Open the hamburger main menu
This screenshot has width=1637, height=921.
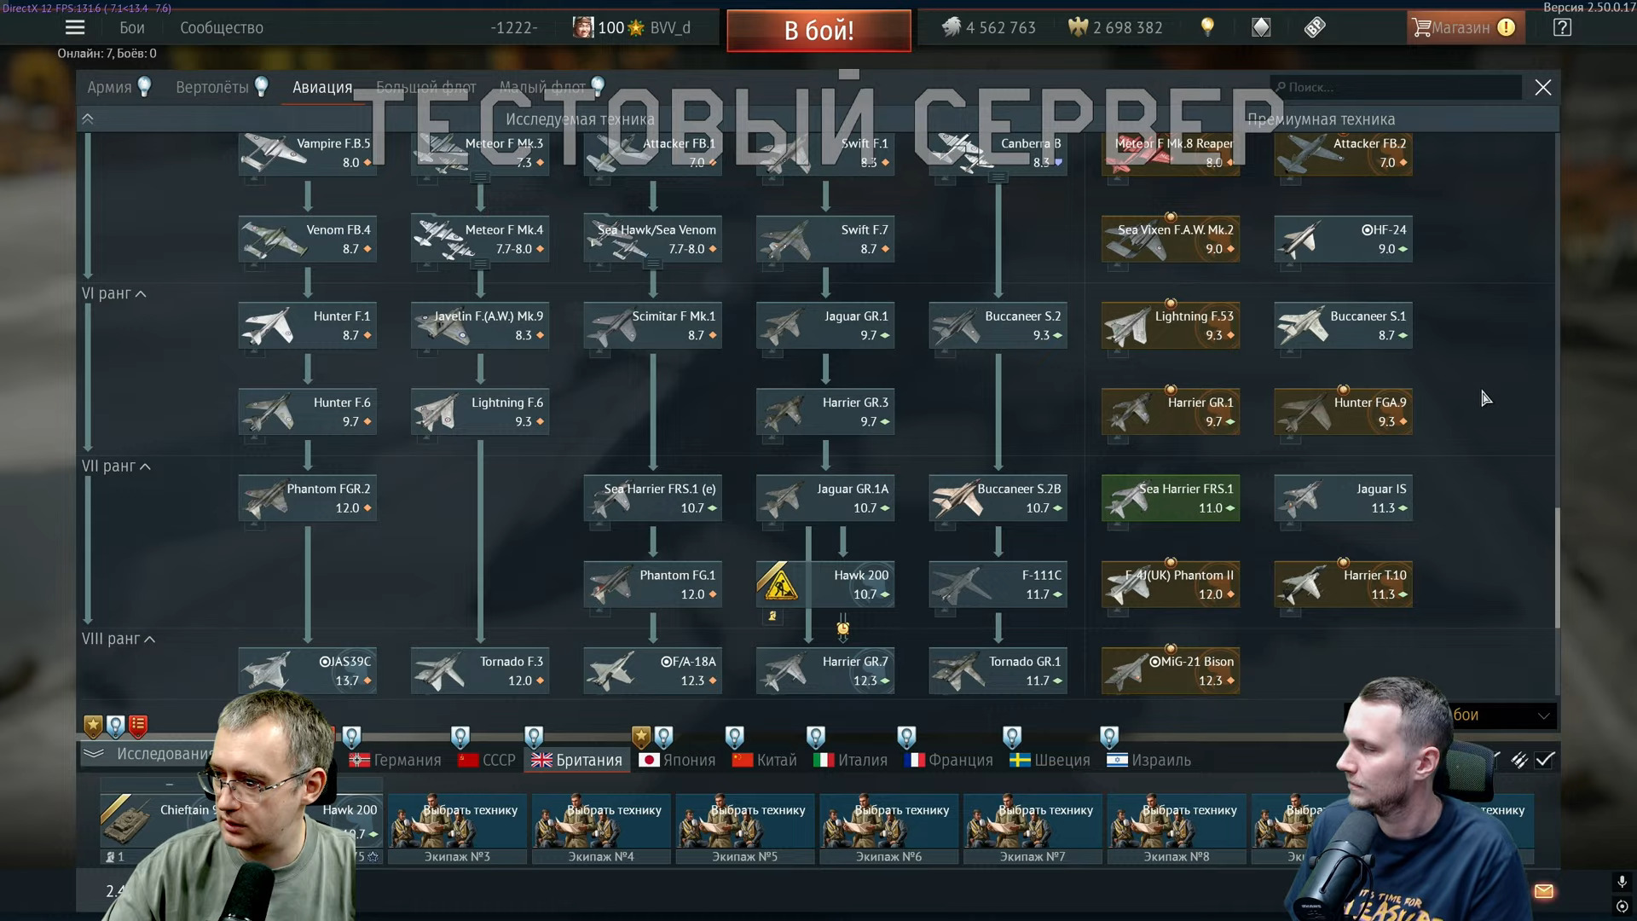click(75, 27)
